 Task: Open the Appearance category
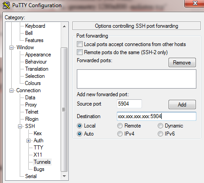click(x=38, y=55)
